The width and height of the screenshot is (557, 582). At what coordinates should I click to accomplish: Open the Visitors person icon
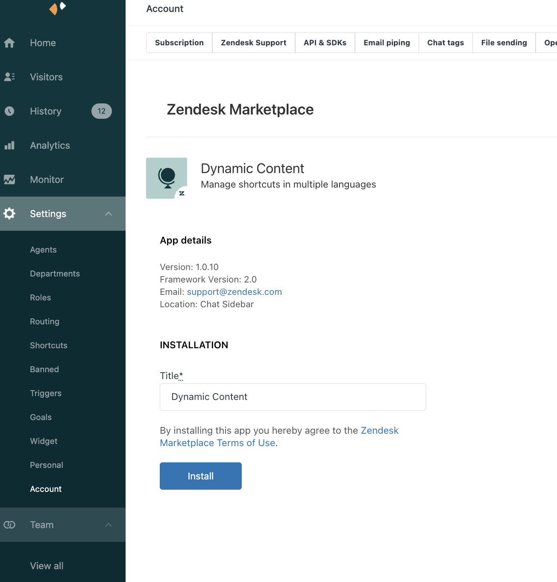tap(9, 77)
